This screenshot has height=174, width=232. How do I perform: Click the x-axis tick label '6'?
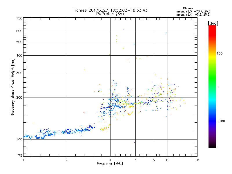pos(135,160)
